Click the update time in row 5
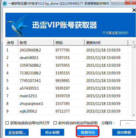 [x=103, y=81]
